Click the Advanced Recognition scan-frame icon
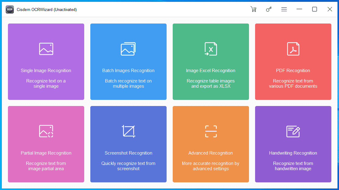This screenshot has height=190, width=339. tap(211, 131)
